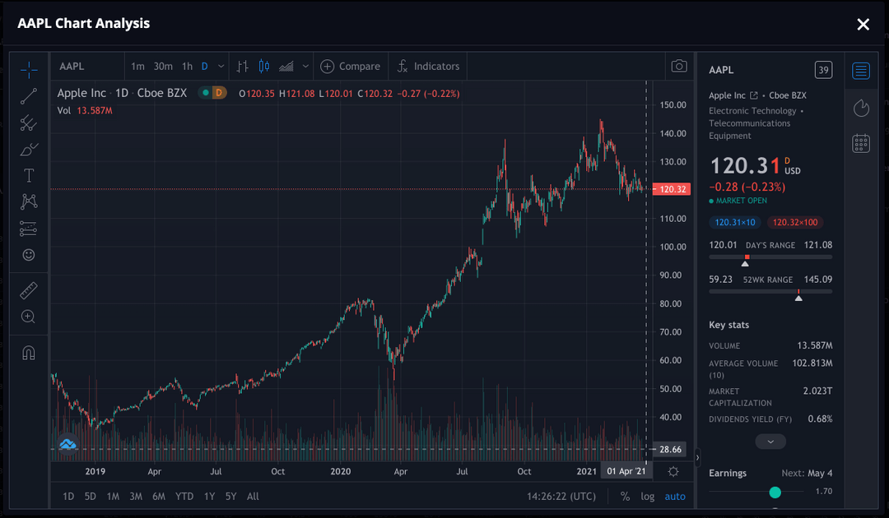Toggle auto scaling for the chart

coord(674,496)
